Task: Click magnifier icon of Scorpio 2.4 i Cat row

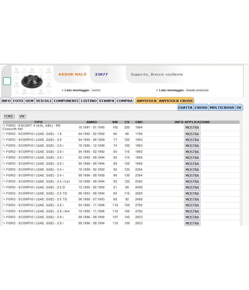Action: [4, 181]
